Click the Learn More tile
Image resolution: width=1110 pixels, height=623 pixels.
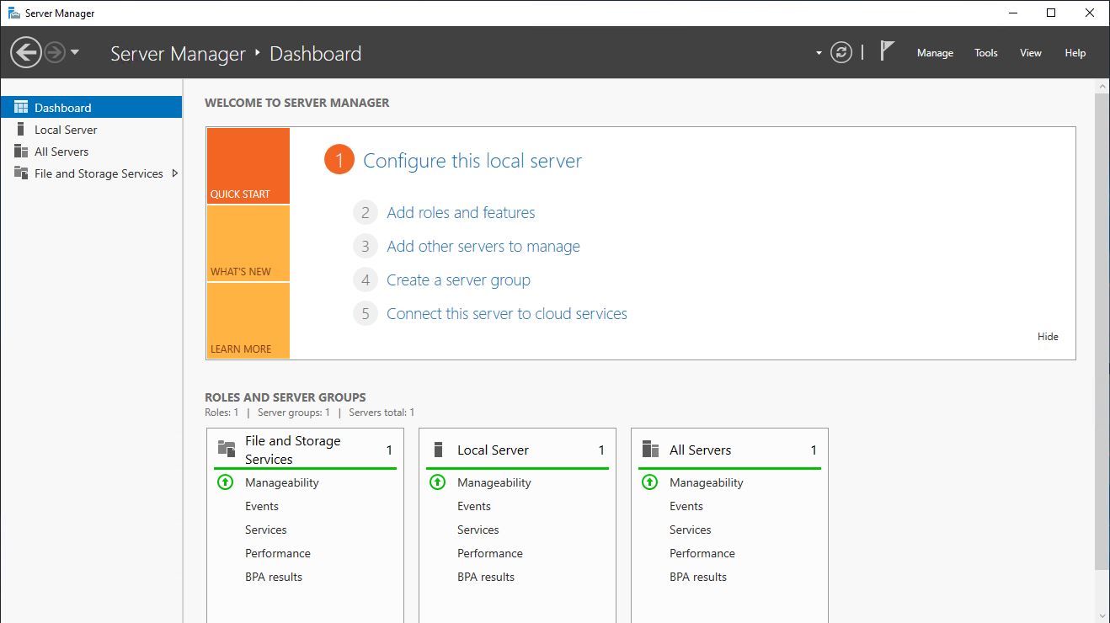[248, 321]
